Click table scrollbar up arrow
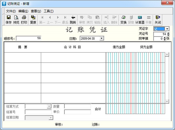This screenshot has height=130, width=175. 167,54
